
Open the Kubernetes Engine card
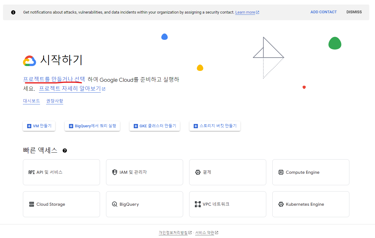click(x=311, y=204)
